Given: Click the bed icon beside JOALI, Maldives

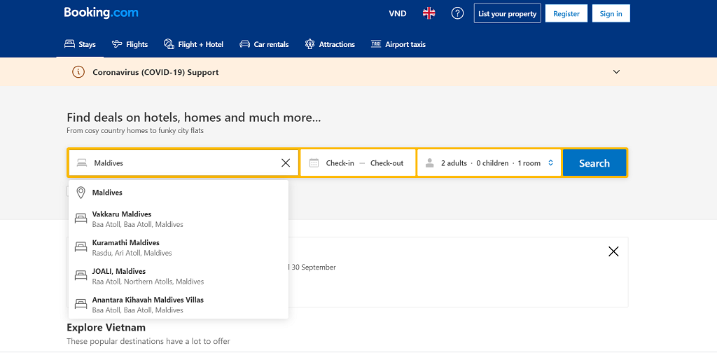Looking at the screenshot, I should tap(81, 276).
